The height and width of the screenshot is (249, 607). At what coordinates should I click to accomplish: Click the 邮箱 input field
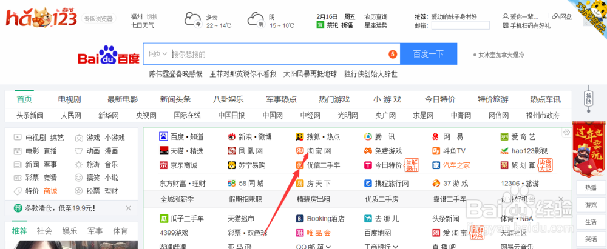point(461,25)
